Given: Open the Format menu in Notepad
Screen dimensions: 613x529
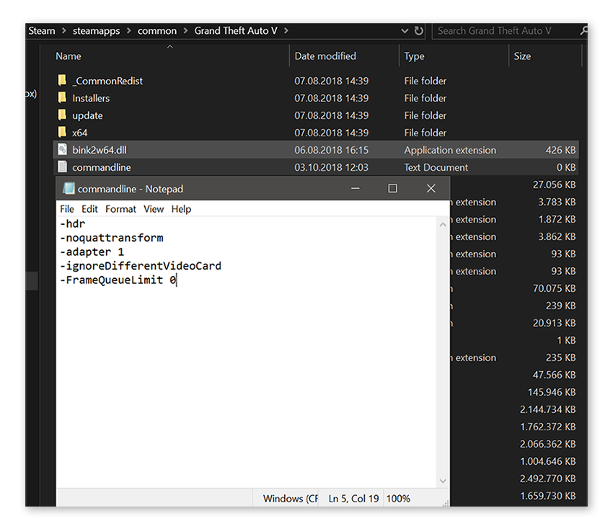Looking at the screenshot, I should point(120,209).
